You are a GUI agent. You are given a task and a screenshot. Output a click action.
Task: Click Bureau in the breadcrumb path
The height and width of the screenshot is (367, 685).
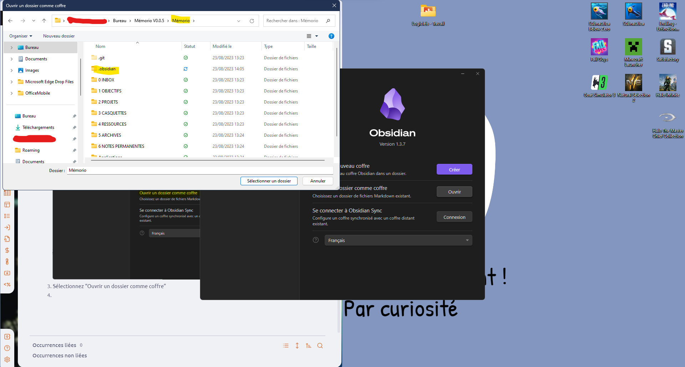point(120,21)
